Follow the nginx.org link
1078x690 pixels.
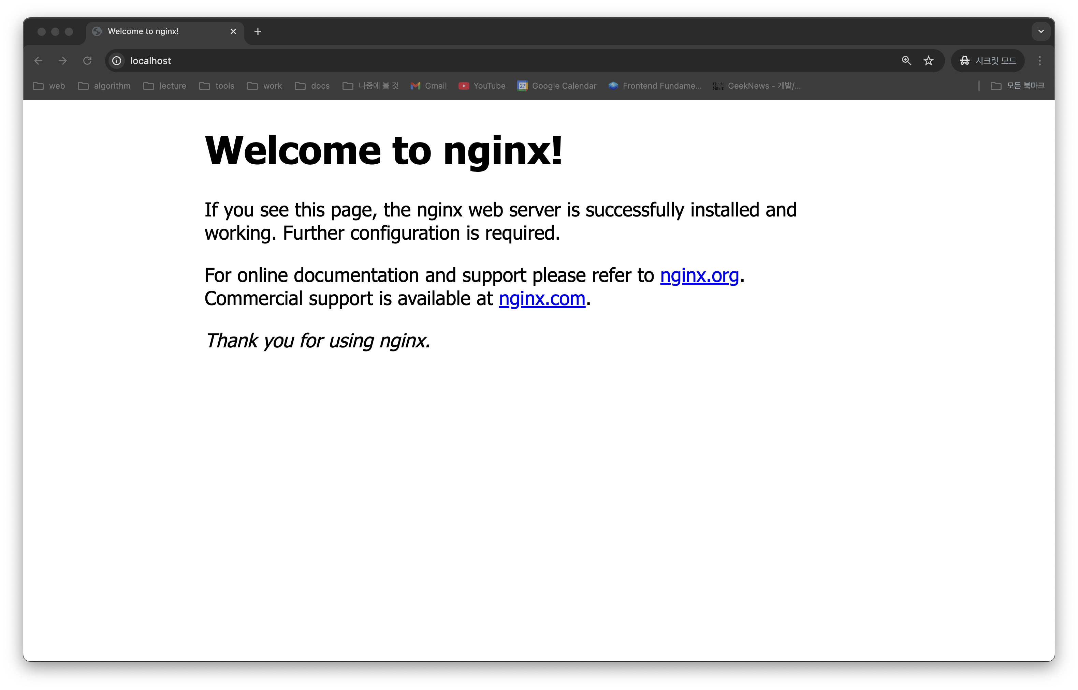pyautogui.click(x=699, y=275)
